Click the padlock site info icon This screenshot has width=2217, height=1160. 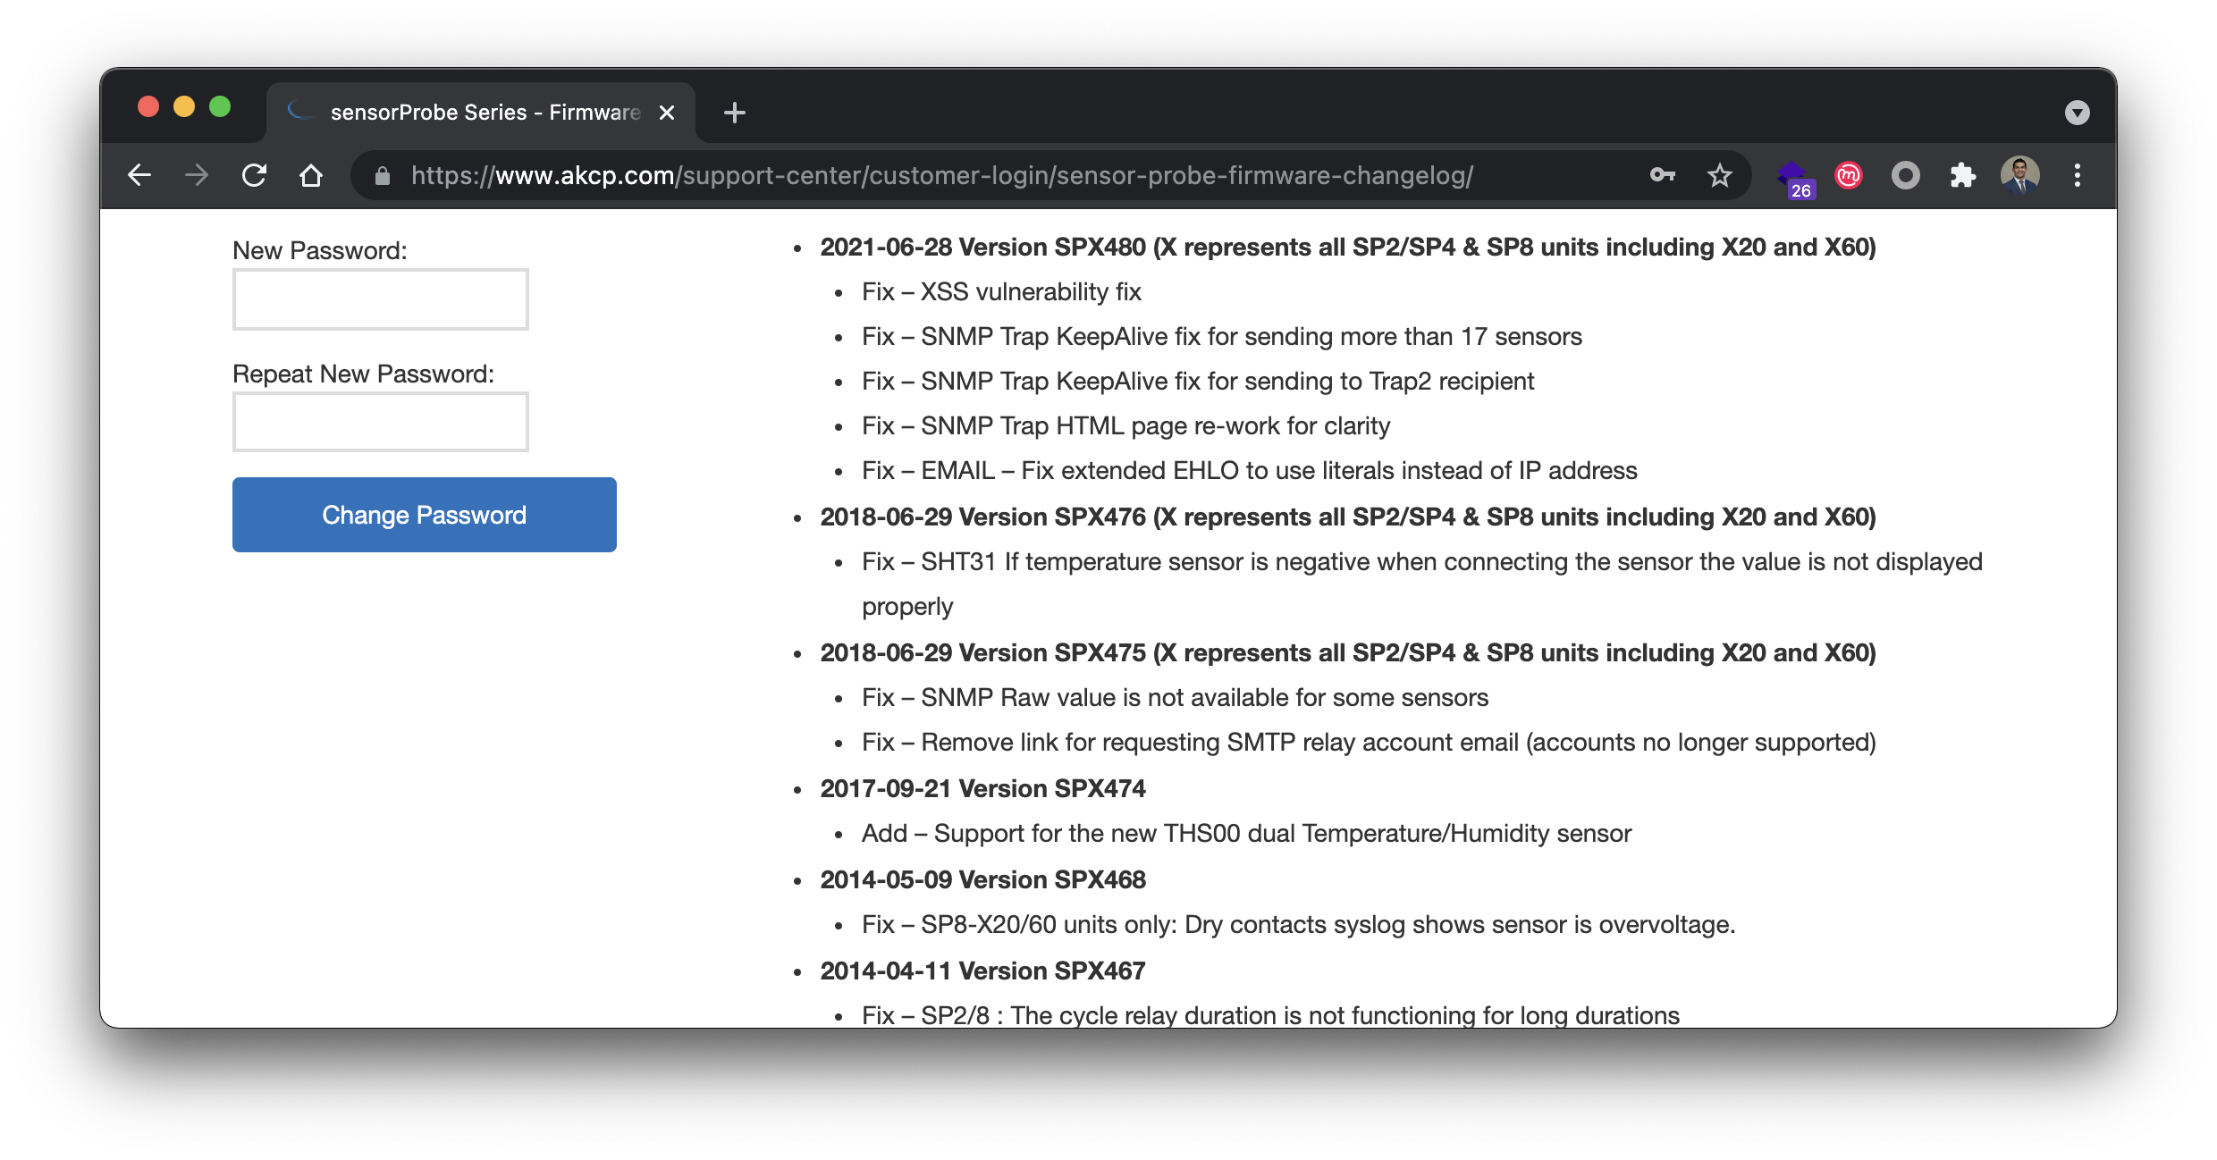point(383,176)
